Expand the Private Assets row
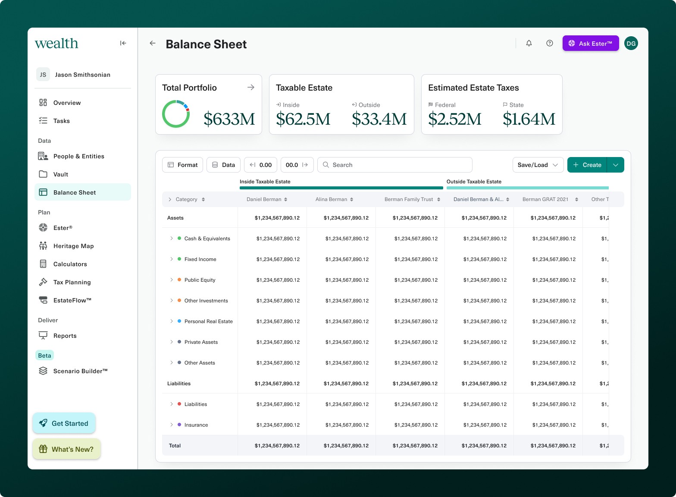 tap(172, 342)
